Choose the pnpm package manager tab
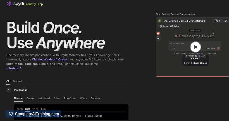 click(x=20, y=109)
